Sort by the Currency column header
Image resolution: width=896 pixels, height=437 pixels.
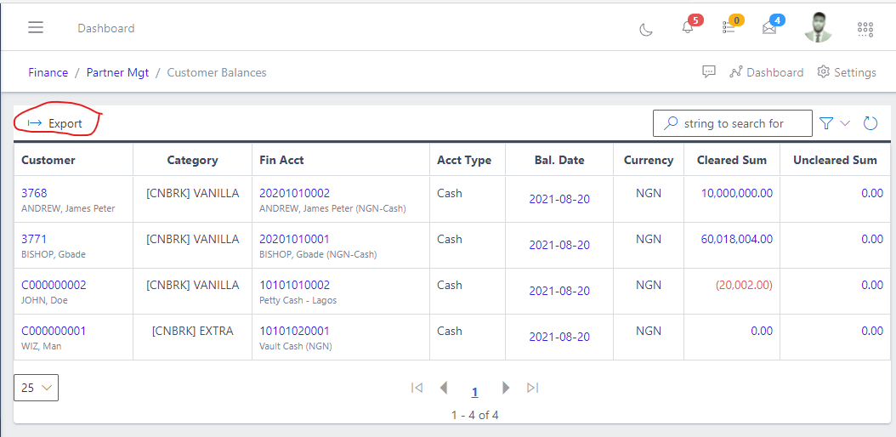(x=649, y=161)
